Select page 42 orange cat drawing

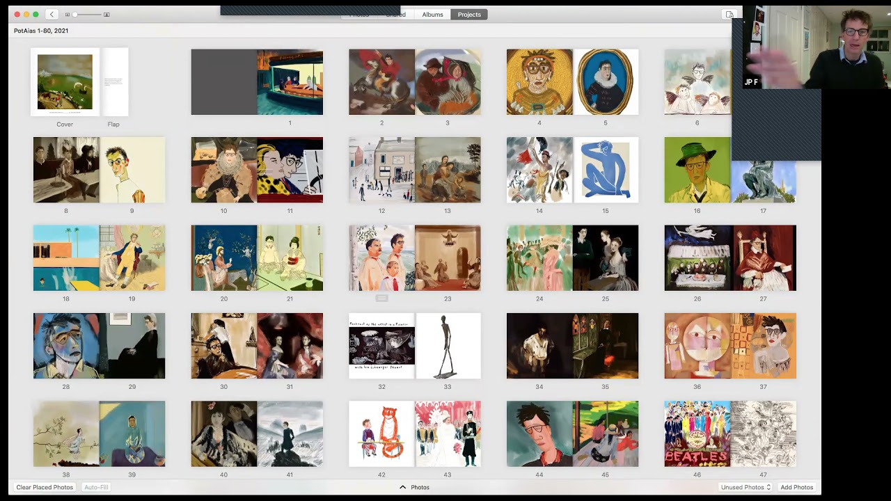[x=381, y=434]
